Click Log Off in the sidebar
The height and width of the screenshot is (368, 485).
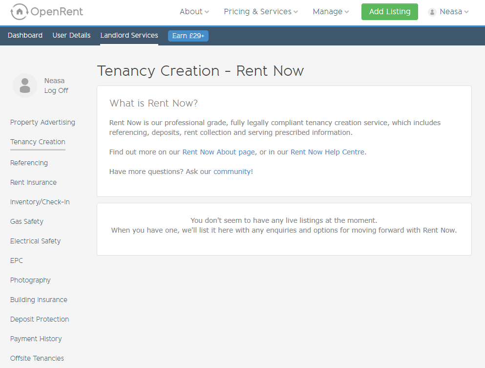(56, 90)
